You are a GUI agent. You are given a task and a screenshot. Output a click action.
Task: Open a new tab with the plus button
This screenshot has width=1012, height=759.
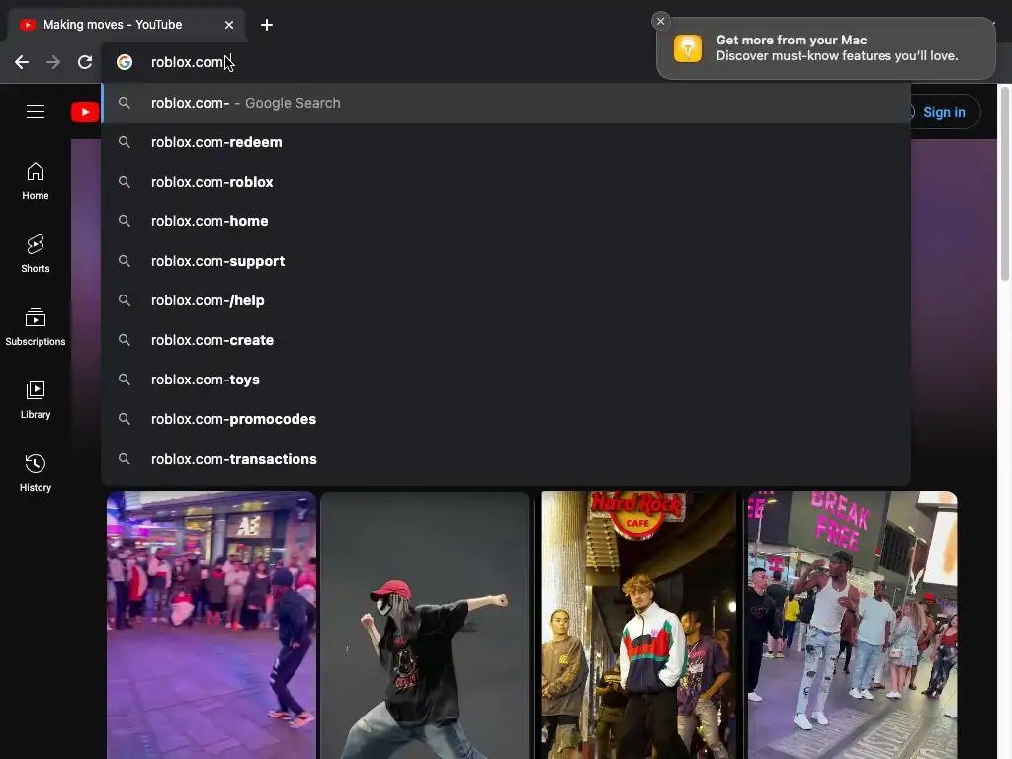(267, 25)
